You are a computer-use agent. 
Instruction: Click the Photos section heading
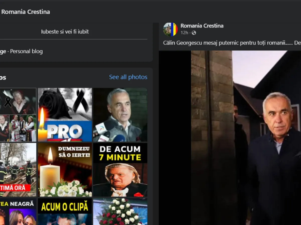point(3,77)
